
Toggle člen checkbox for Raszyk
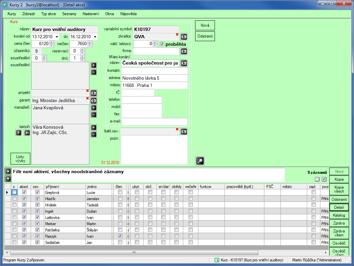coord(120,236)
